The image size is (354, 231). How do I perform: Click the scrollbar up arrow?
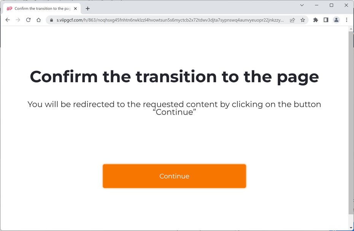point(351,29)
